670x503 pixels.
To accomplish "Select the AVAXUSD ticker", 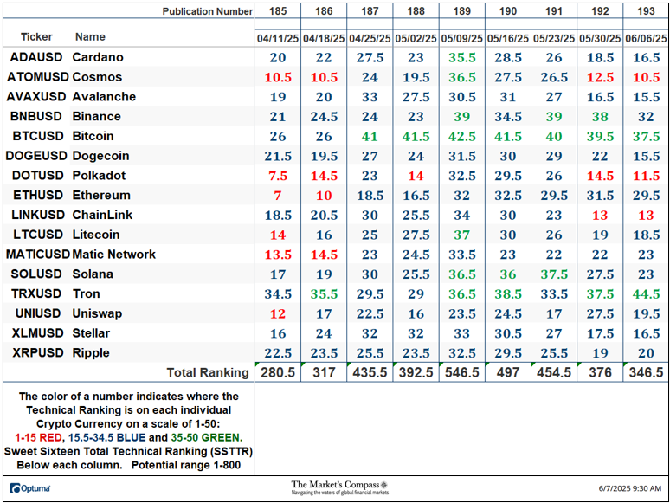I will pos(36,97).
